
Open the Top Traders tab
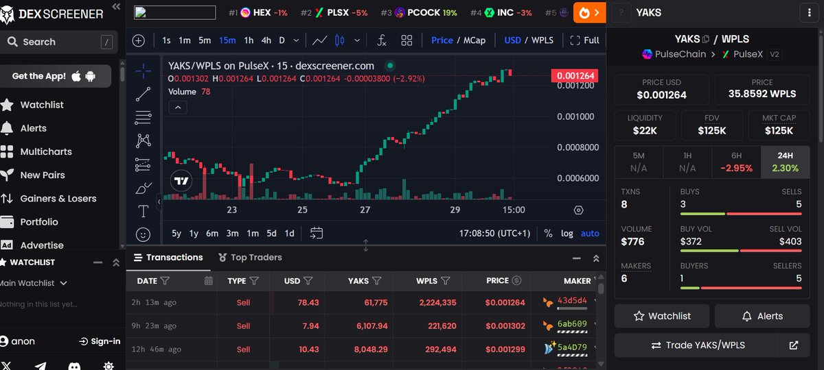[250, 257]
